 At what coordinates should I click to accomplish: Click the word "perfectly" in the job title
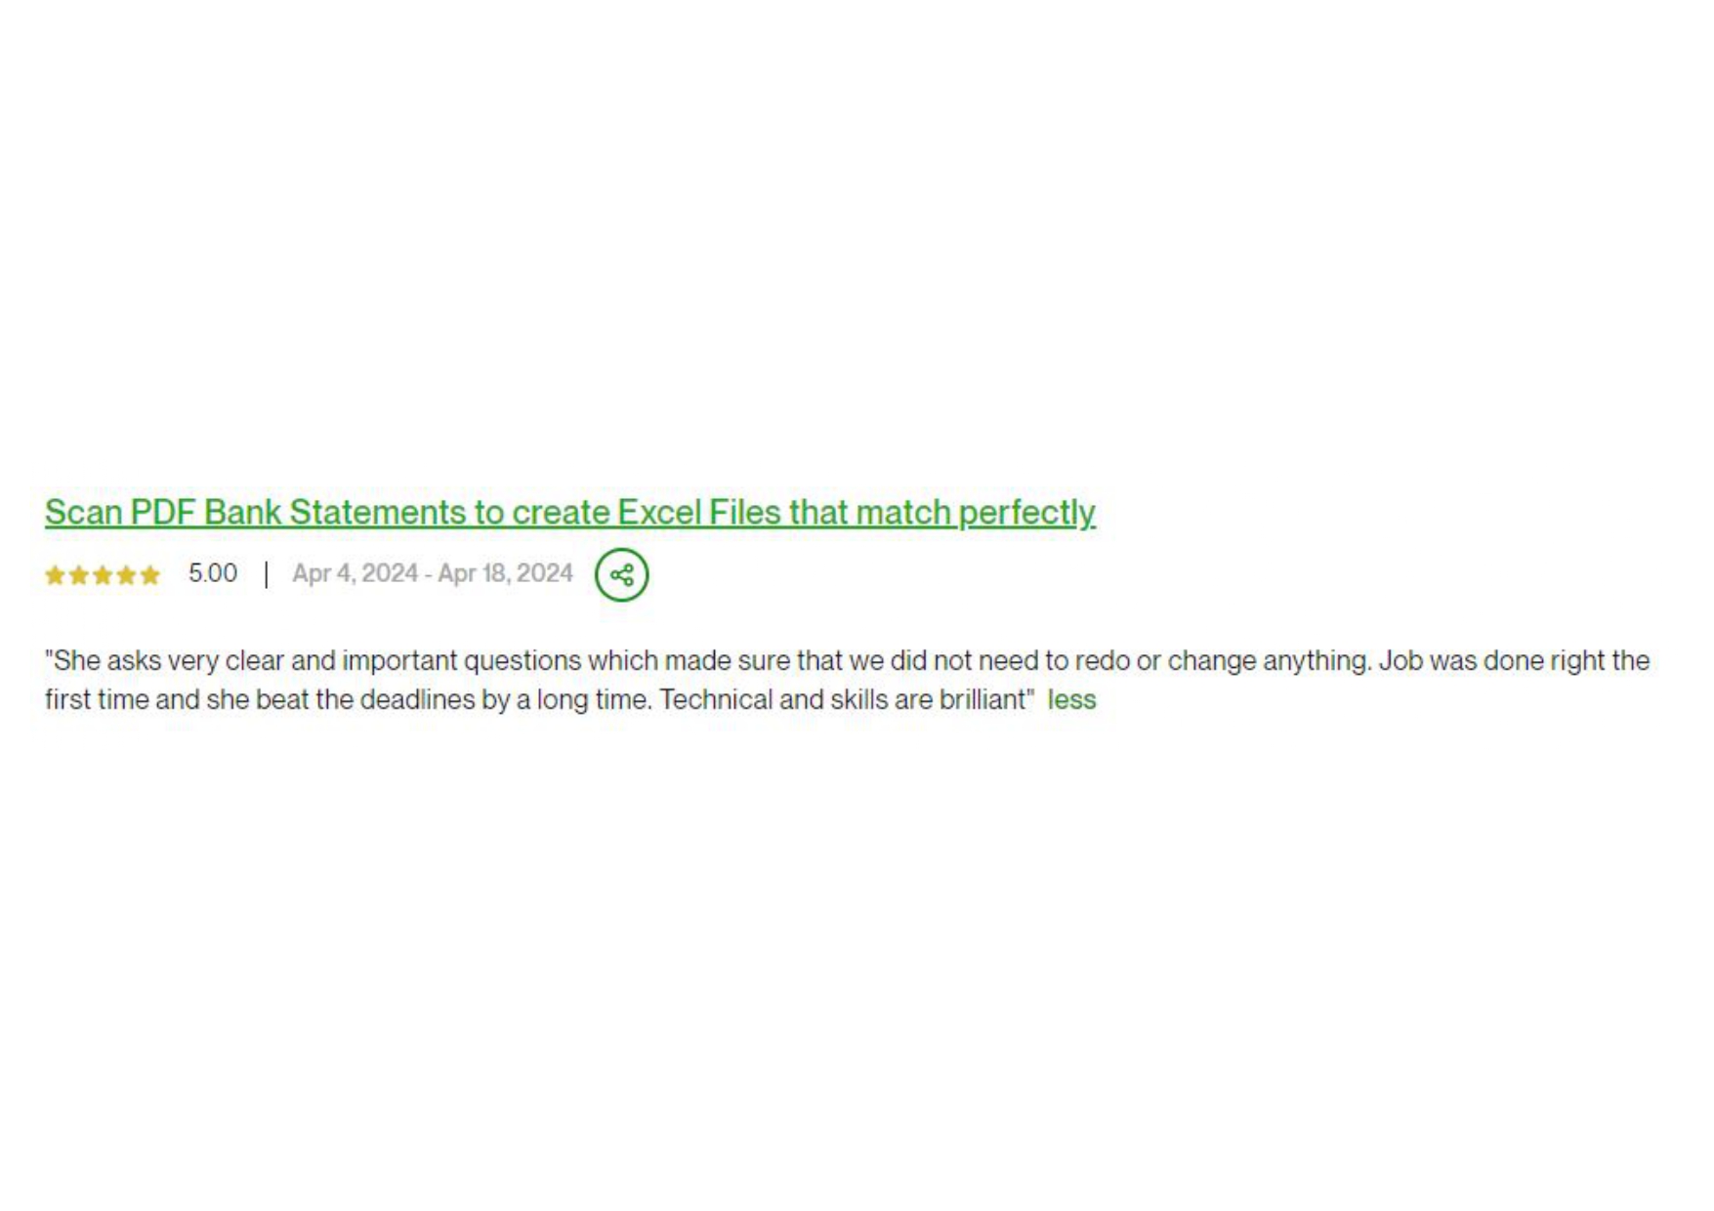click(x=1027, y=513)
